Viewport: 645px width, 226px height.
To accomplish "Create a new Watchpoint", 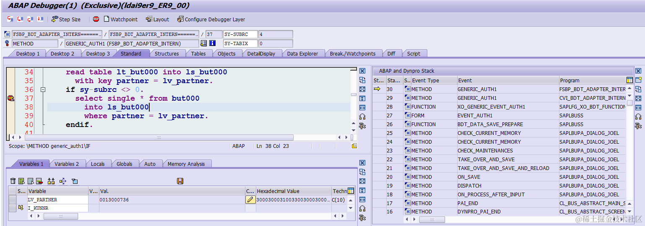I will [120, 19].
